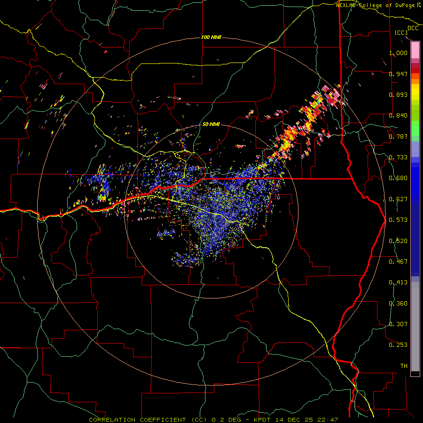Click the 0.573 scale value
This screenshot has height=423, width=423.
[398, 220]
